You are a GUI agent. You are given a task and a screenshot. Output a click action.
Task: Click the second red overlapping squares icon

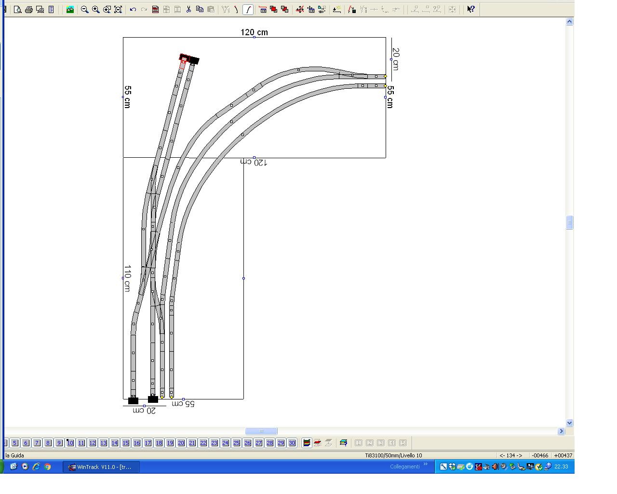(285, 9)
